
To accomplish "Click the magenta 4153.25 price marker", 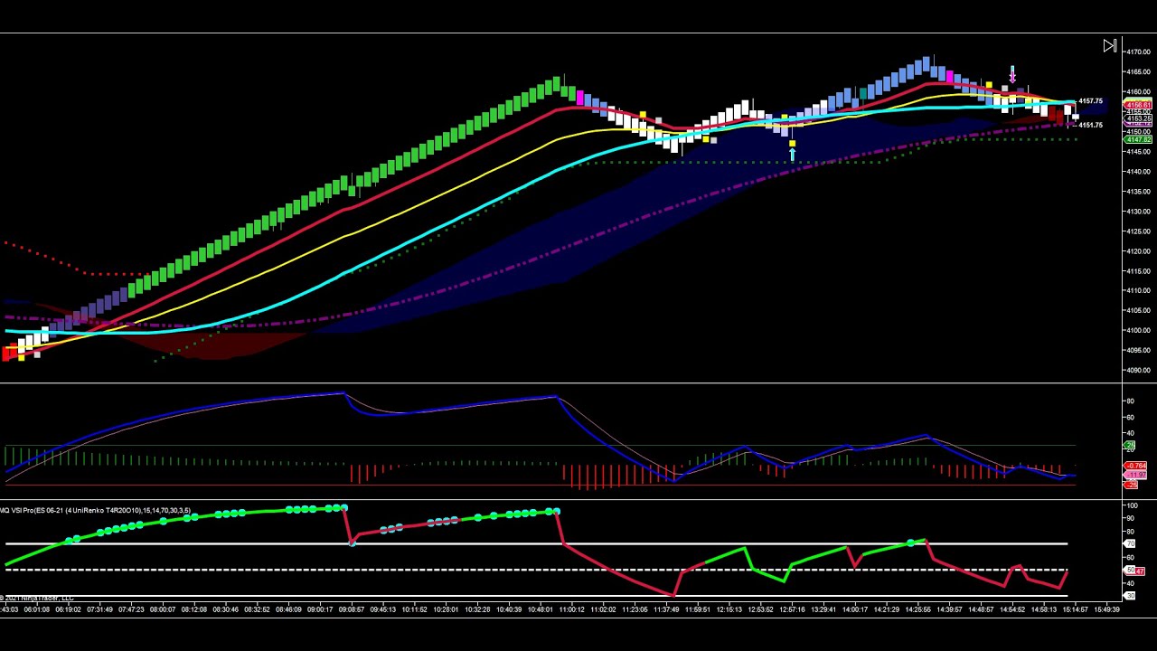I will point(1139,118).
